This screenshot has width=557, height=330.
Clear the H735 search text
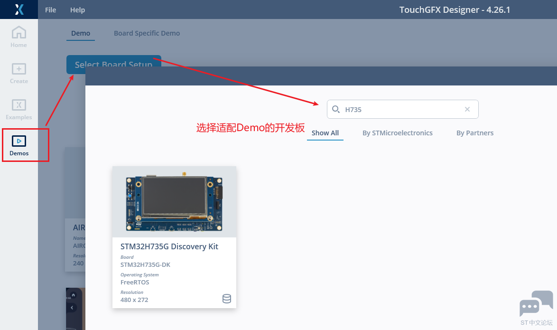[467, 109]
